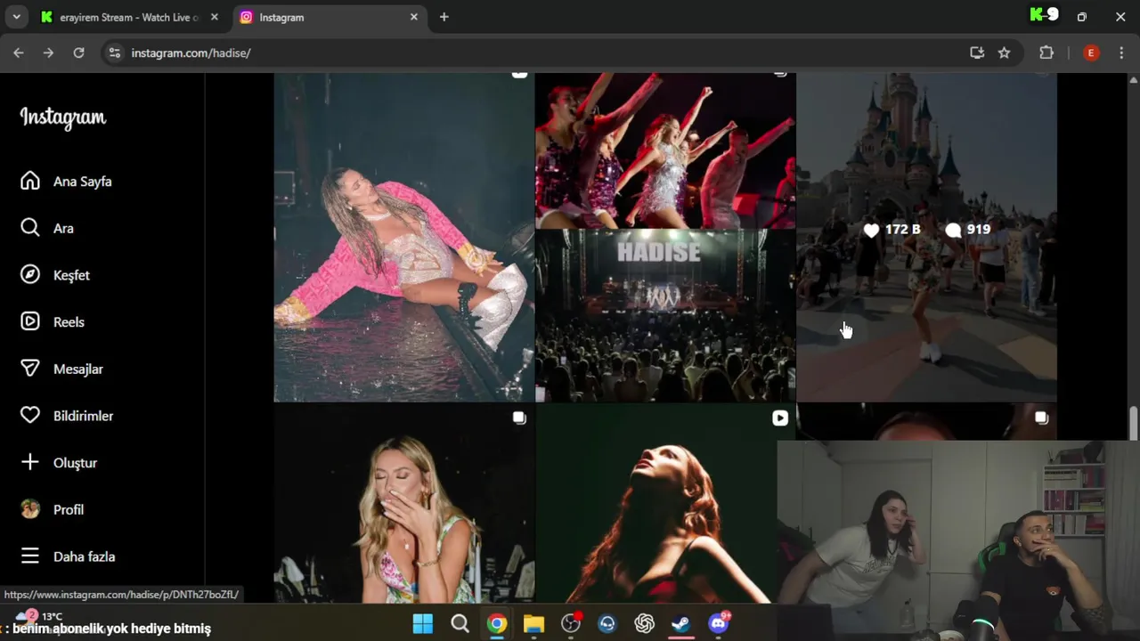Click the install app icon in address bar

tap(977, 53)
